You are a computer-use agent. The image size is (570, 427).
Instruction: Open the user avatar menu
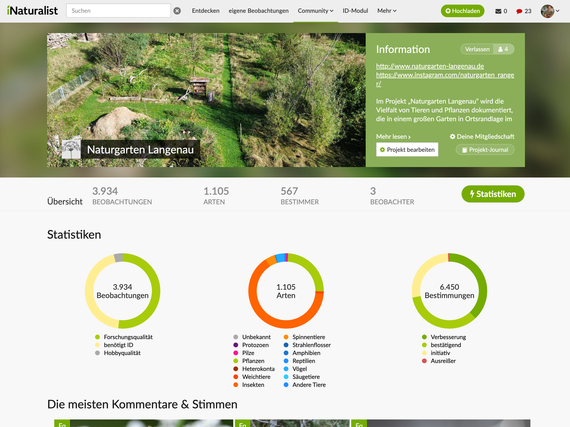[550, 11]
